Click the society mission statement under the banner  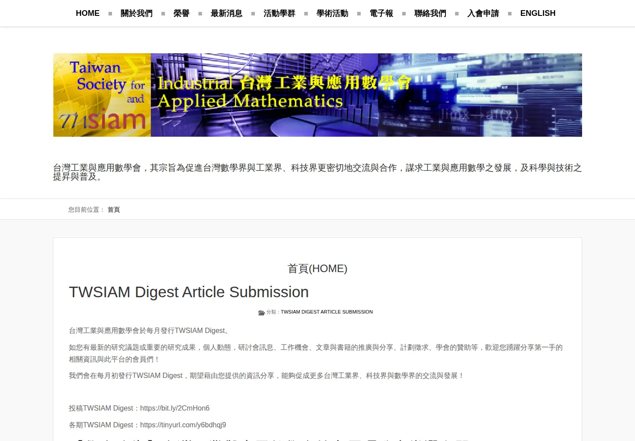pyautogui.click(x=317, y=172)
